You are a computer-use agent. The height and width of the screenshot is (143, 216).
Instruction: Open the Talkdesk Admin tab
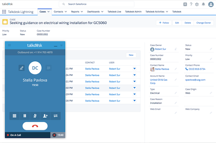[133, 12]
